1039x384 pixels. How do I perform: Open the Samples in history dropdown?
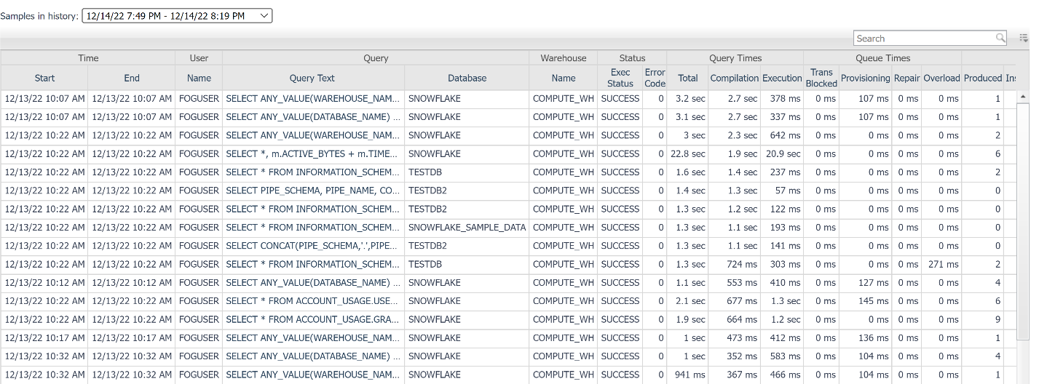[177, 15]
